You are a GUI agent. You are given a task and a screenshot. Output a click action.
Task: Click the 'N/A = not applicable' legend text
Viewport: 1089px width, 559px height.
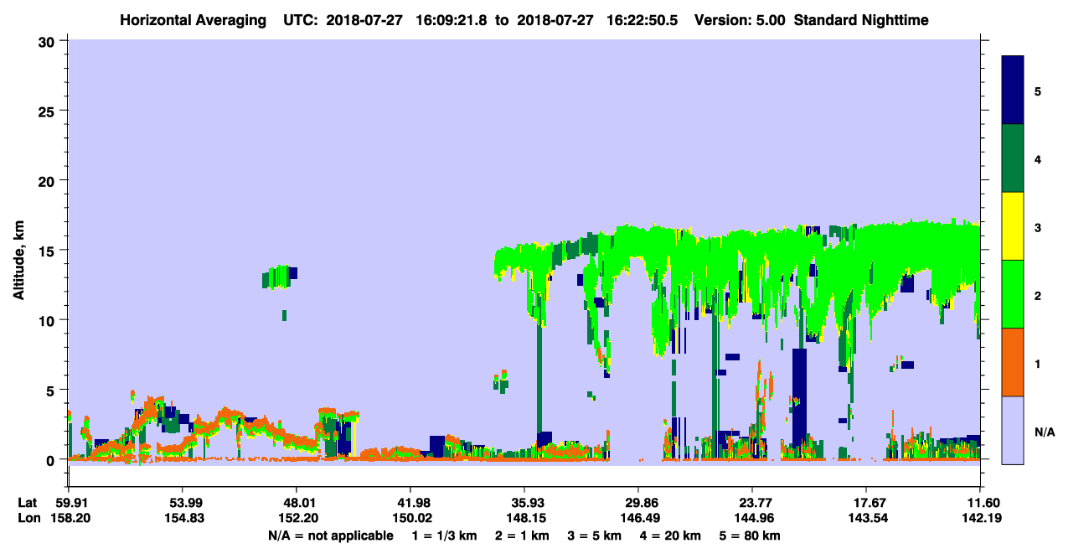[330, 535]
